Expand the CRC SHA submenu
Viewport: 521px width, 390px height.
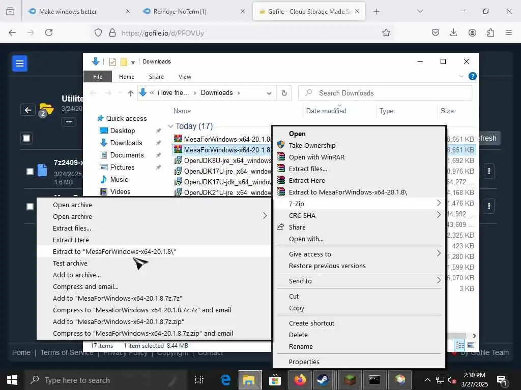click(x=439, y=215)
